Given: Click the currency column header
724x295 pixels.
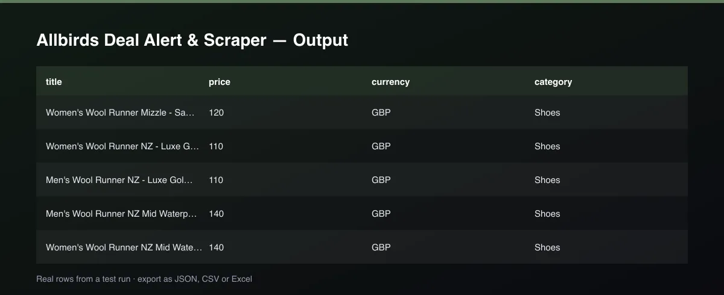Looking at the screenshot, I should click(390, 82).
